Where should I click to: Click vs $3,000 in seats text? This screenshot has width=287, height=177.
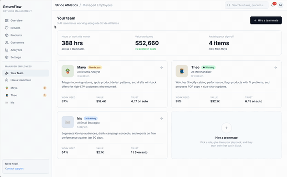point(145,49)
